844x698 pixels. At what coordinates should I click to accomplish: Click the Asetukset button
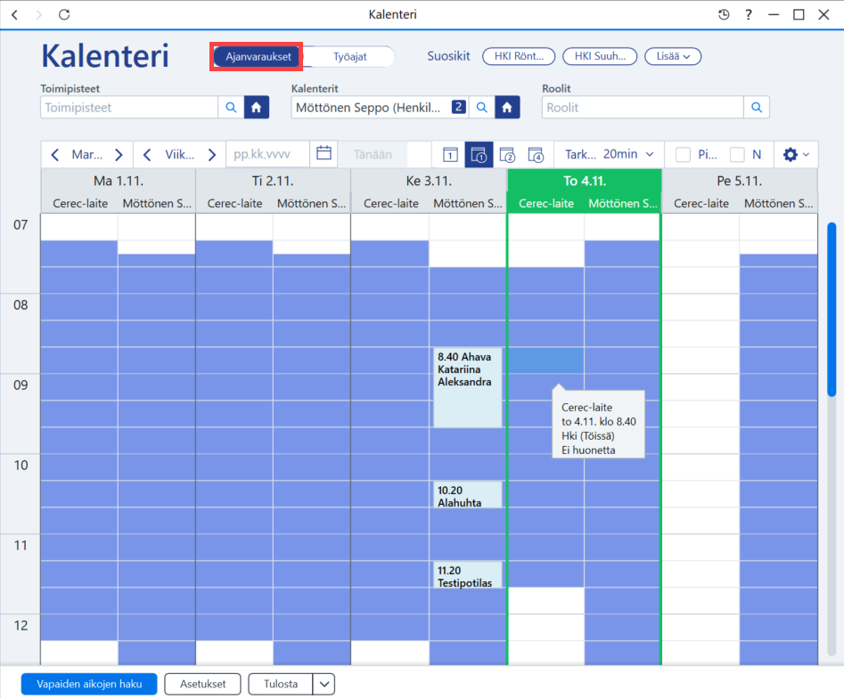pyautogui.click(x=203, y=684)
